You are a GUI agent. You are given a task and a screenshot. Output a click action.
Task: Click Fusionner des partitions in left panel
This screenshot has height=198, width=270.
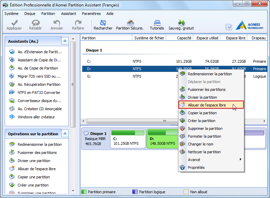point(33,153)
